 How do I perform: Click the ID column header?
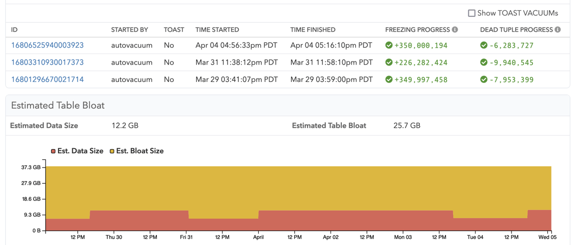[14, 30]
